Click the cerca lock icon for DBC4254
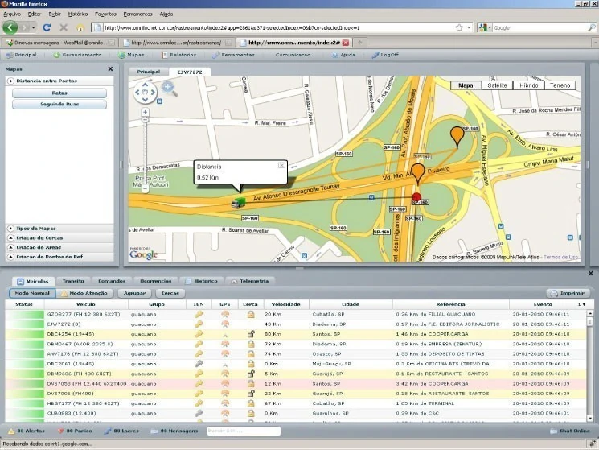This screenshot has width=599, height=450. 251,334
